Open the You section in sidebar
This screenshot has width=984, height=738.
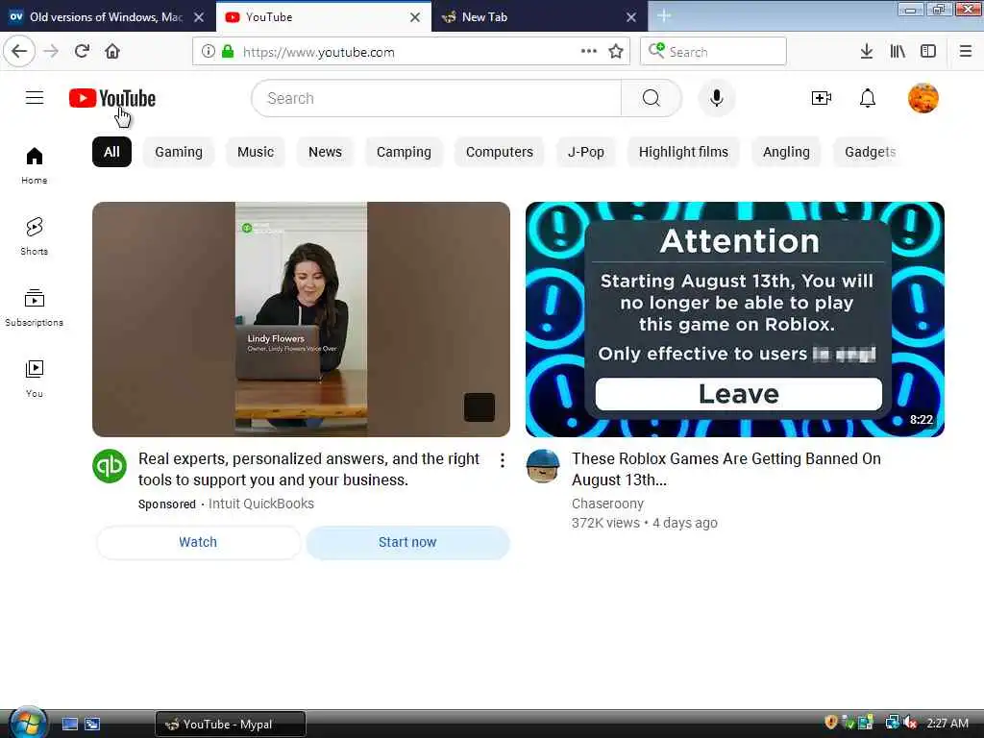click(x=35, y=379)
